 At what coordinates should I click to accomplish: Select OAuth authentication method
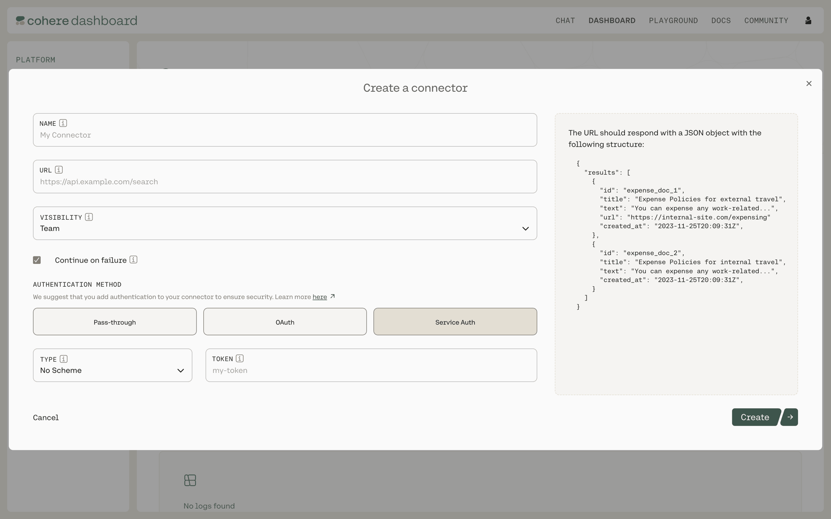coord(285,321)
